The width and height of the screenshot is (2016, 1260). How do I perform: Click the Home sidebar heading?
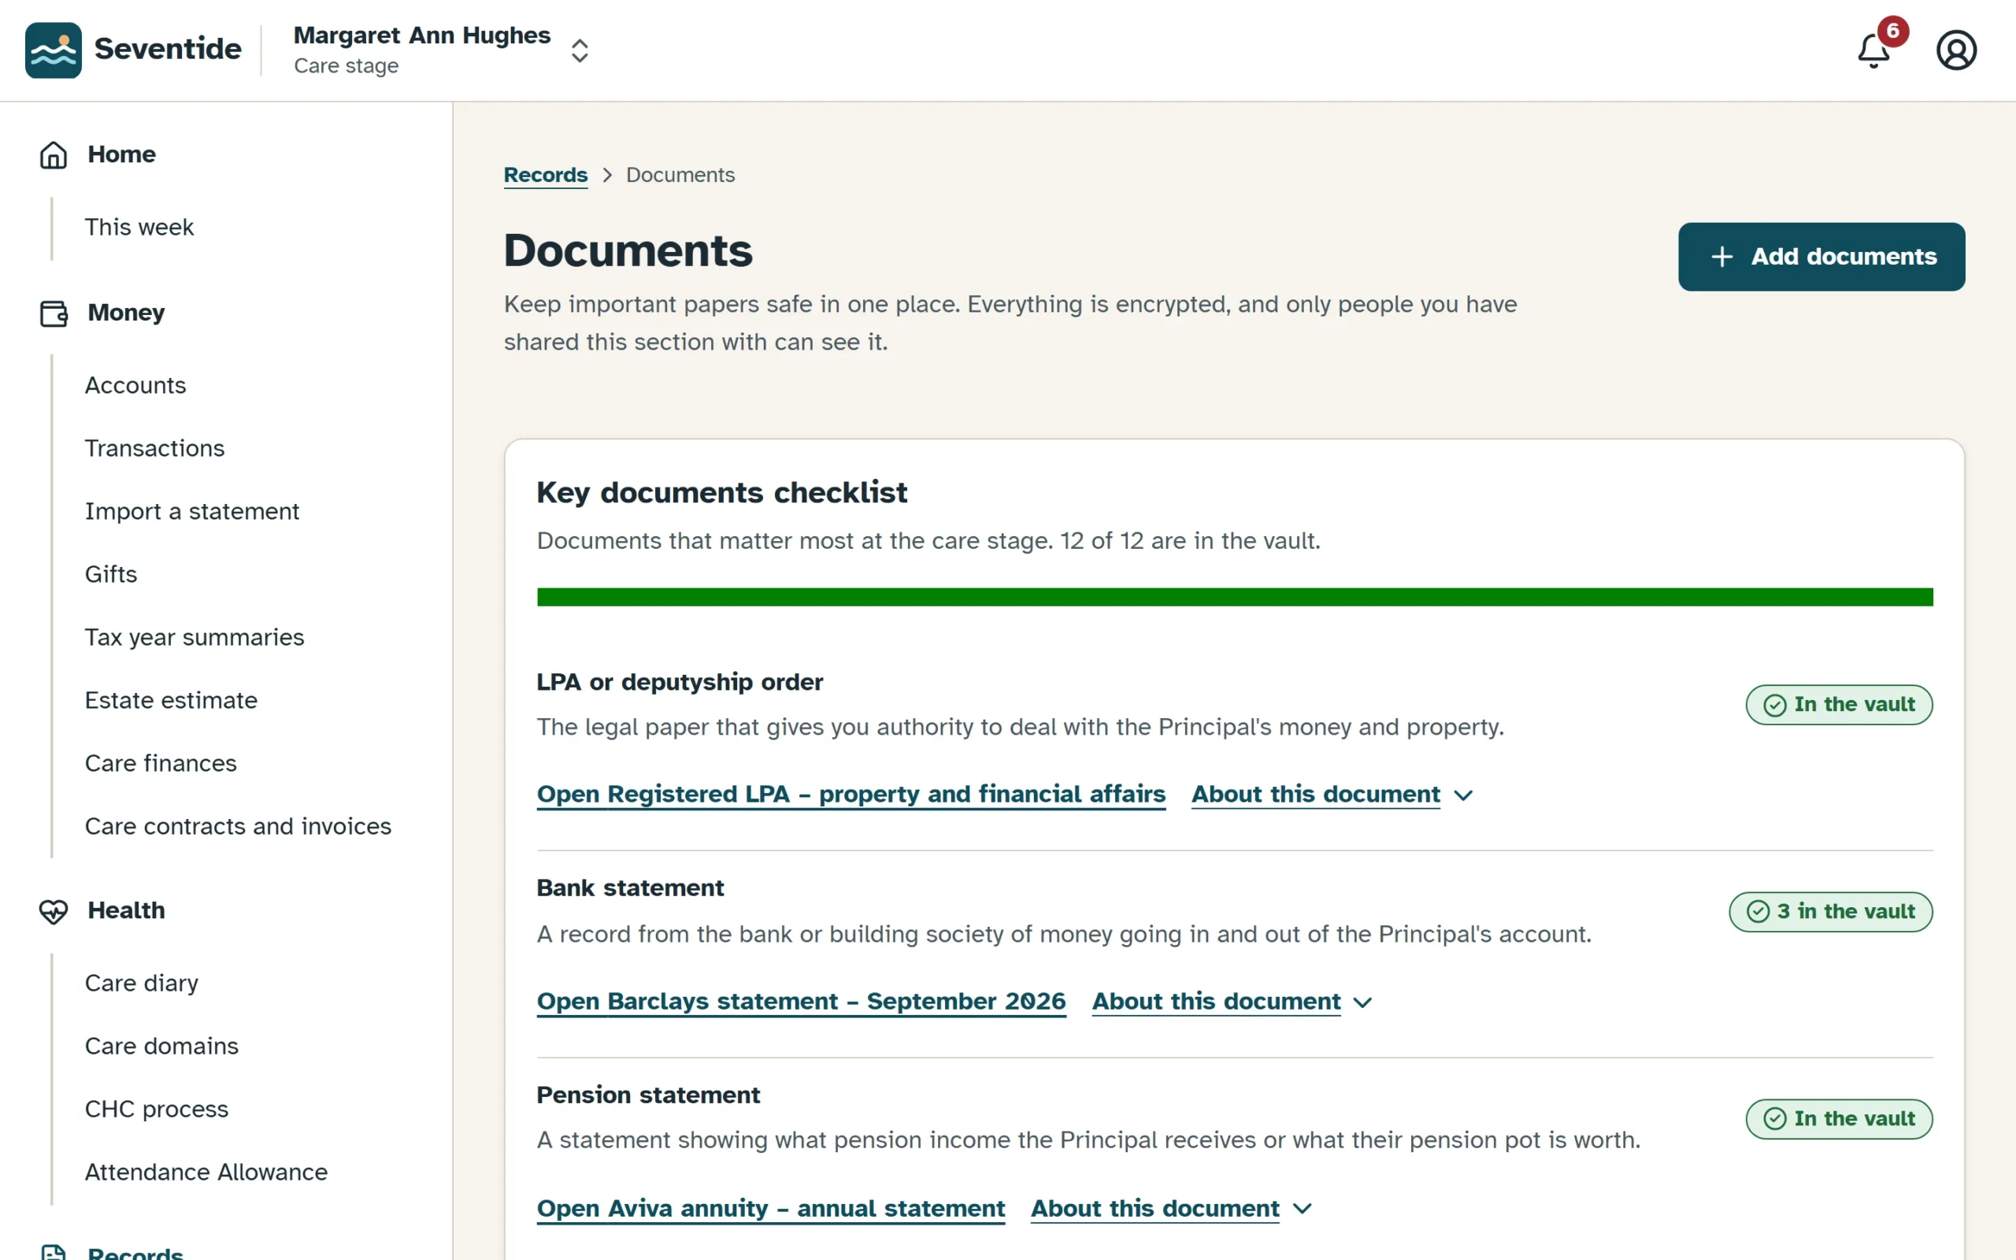(121, 155)
